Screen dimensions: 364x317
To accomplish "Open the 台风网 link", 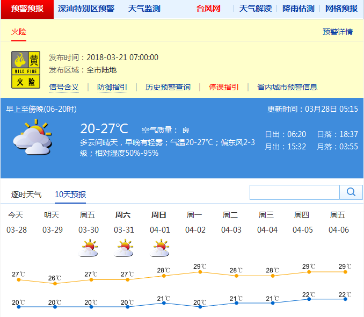I will 208,9.
